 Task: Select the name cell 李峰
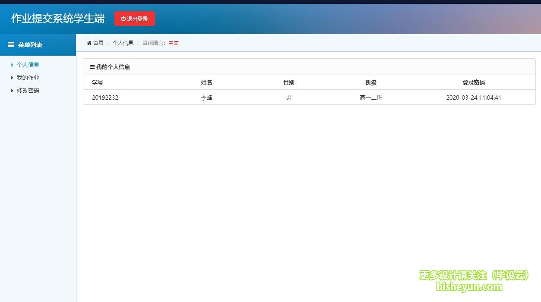206,98
